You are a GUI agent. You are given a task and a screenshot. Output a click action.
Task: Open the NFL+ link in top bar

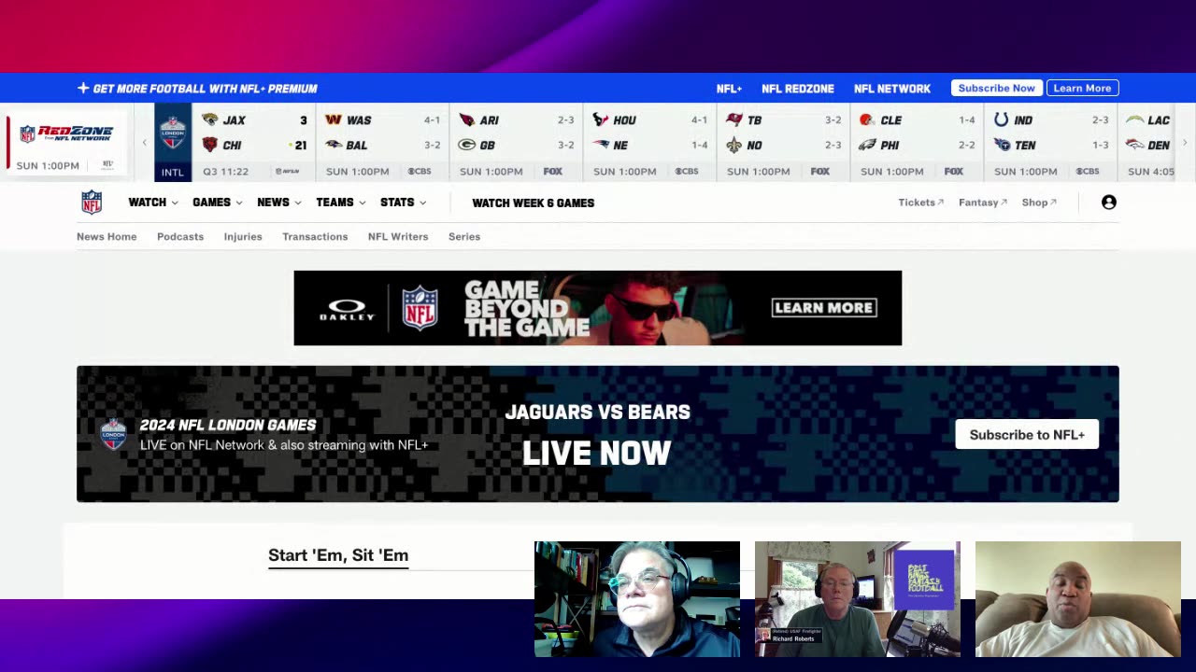(729, 89)
